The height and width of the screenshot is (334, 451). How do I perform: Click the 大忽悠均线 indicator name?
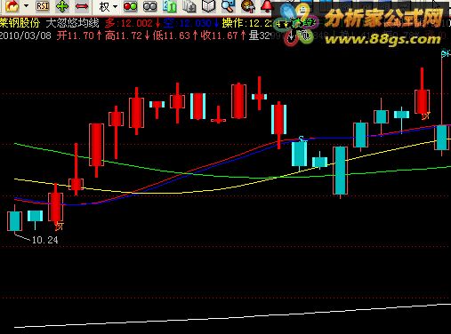[73, 23]
